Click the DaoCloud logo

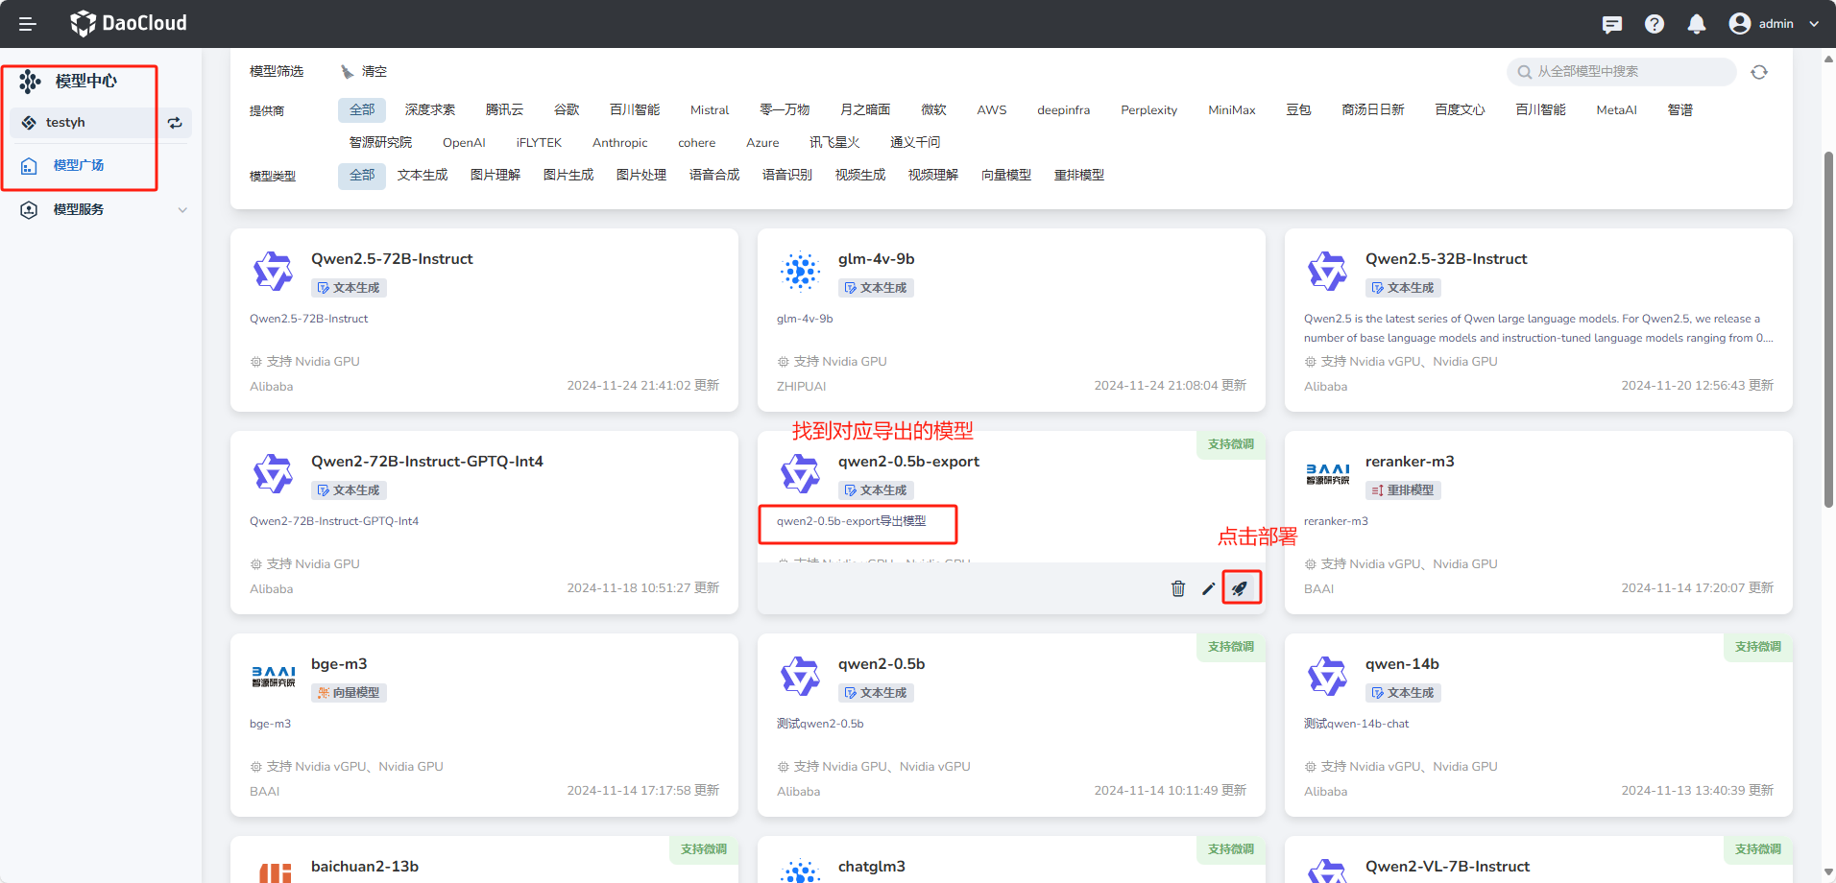pyautogui.click(x=129, y=23)
